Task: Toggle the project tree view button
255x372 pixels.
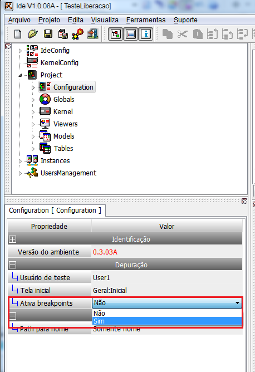Action: click(115, 34)
